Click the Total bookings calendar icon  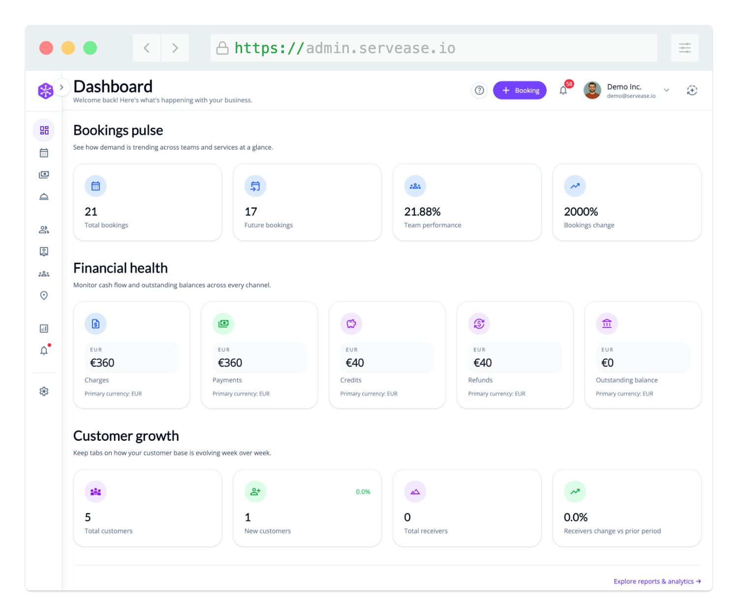point(95,186)
